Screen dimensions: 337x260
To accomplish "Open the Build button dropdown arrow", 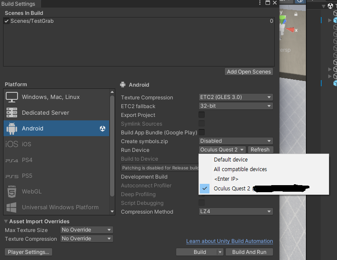I will coord(220,252).
